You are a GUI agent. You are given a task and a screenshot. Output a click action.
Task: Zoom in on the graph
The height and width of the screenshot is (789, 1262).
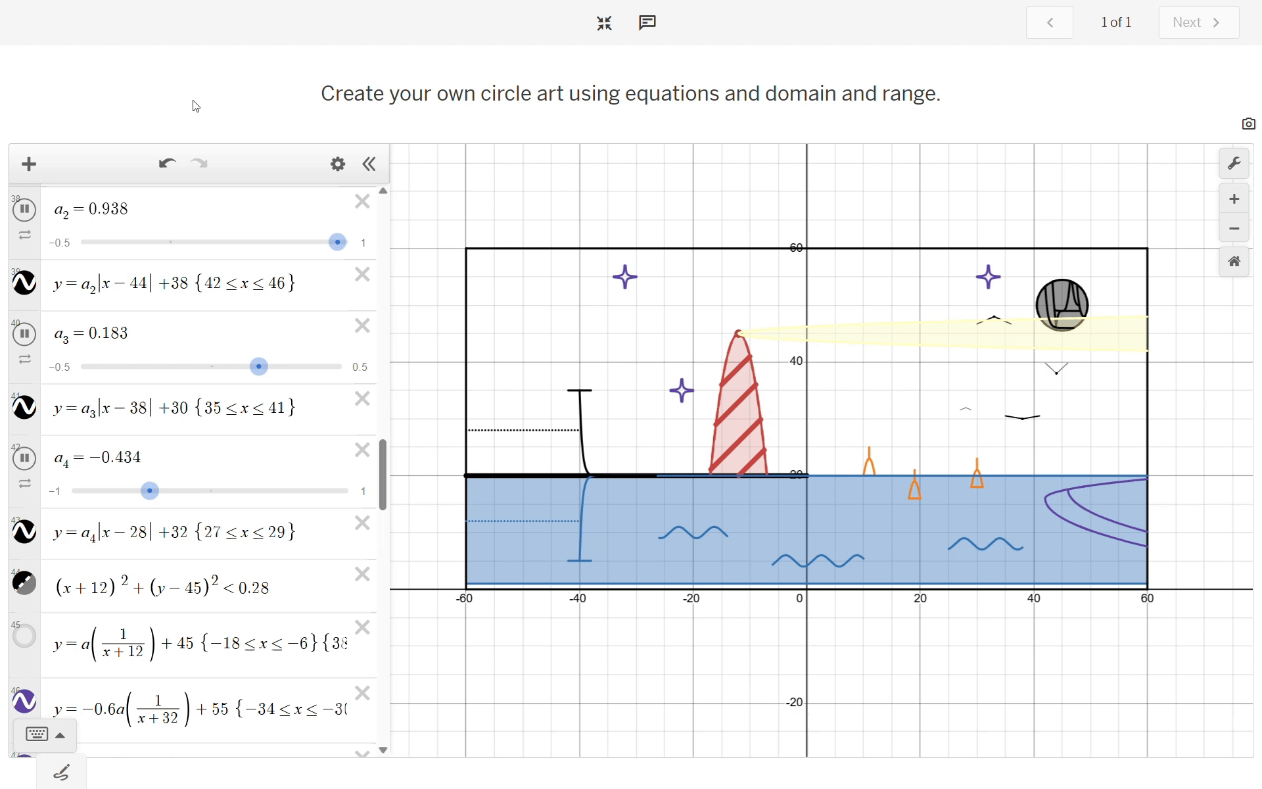[1234, 199]
